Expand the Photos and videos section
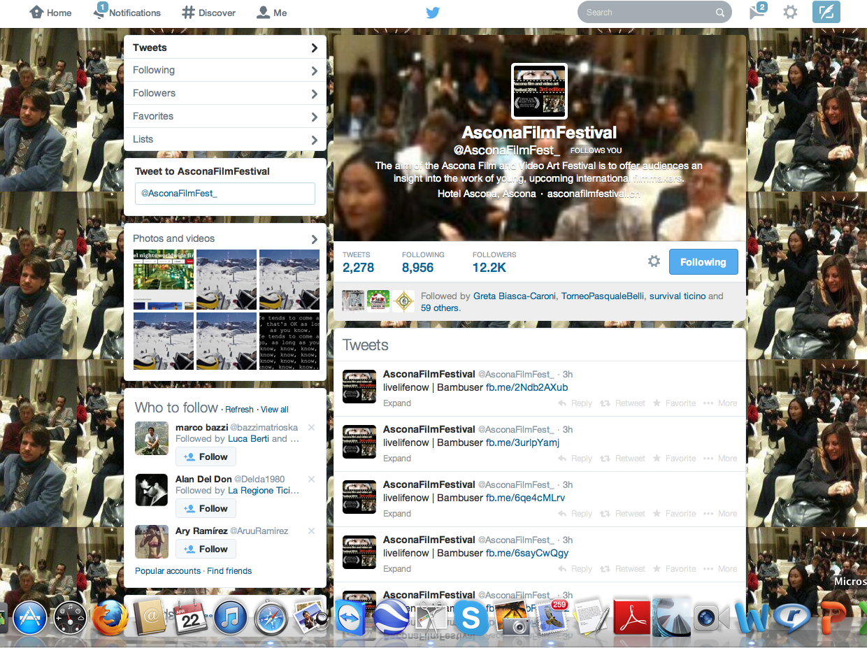The width and height of the screenshot is (867, 648). pyautogui.click(x=314, y=239)
